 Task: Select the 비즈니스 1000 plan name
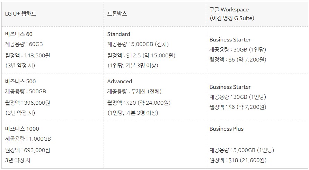[22, 129]
